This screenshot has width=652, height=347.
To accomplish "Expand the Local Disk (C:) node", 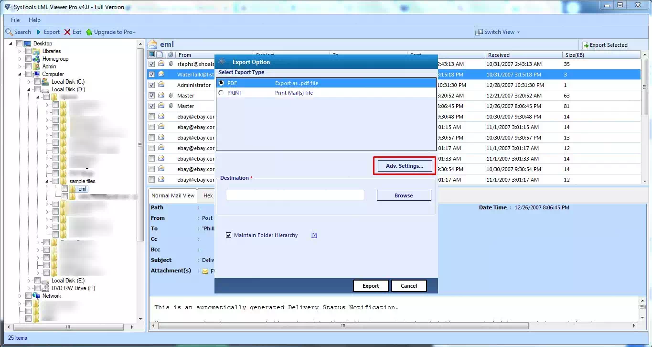I will tap(29, 82).
